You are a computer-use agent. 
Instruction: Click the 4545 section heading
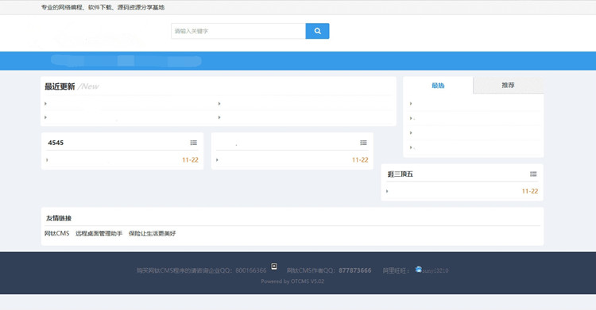point(56,143)
